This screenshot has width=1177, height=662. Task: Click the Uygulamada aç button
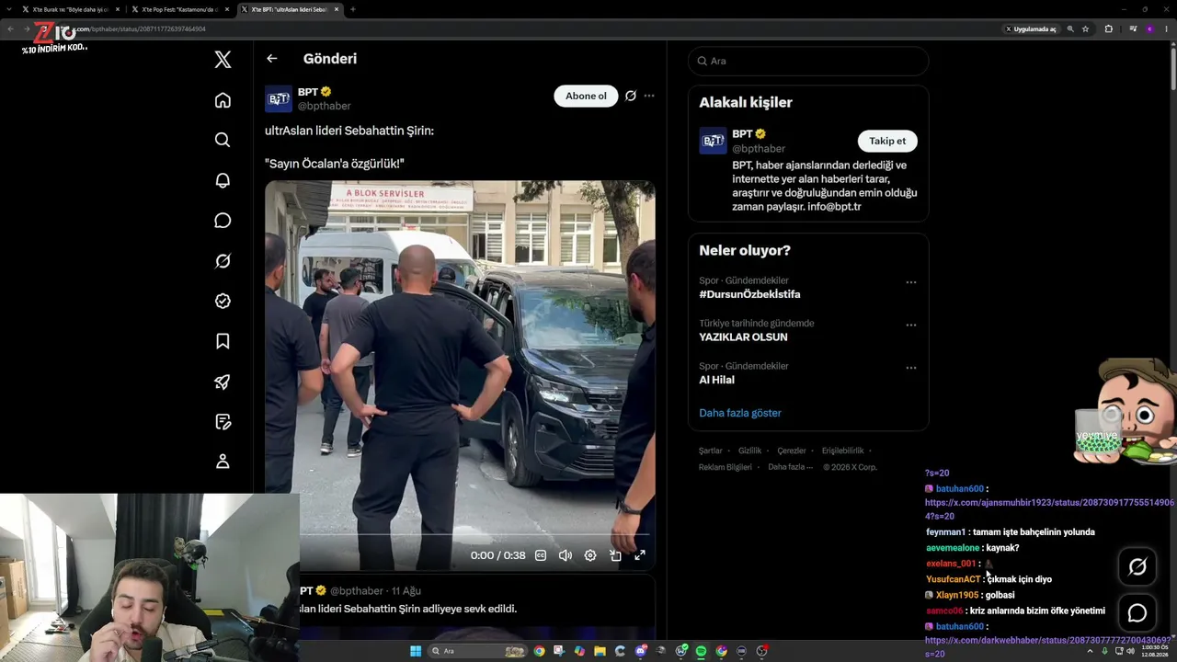[x=1031, y=29]
